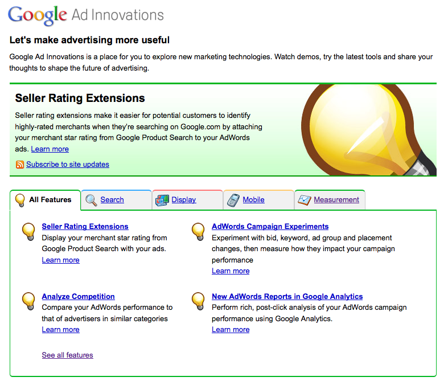Click the magnifying glass Search tab icon
Viewport: 448px width, 381px height.
(x=91, y=200)
